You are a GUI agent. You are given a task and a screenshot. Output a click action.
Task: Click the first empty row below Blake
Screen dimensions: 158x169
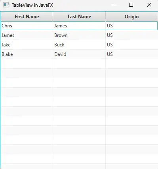click(x=79, y=64)
